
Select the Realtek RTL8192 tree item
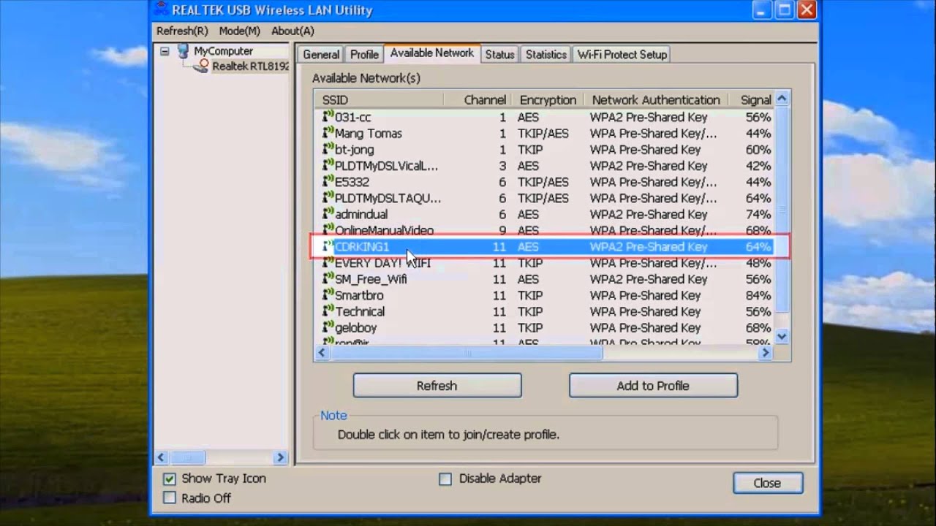[x=250, y=66]
